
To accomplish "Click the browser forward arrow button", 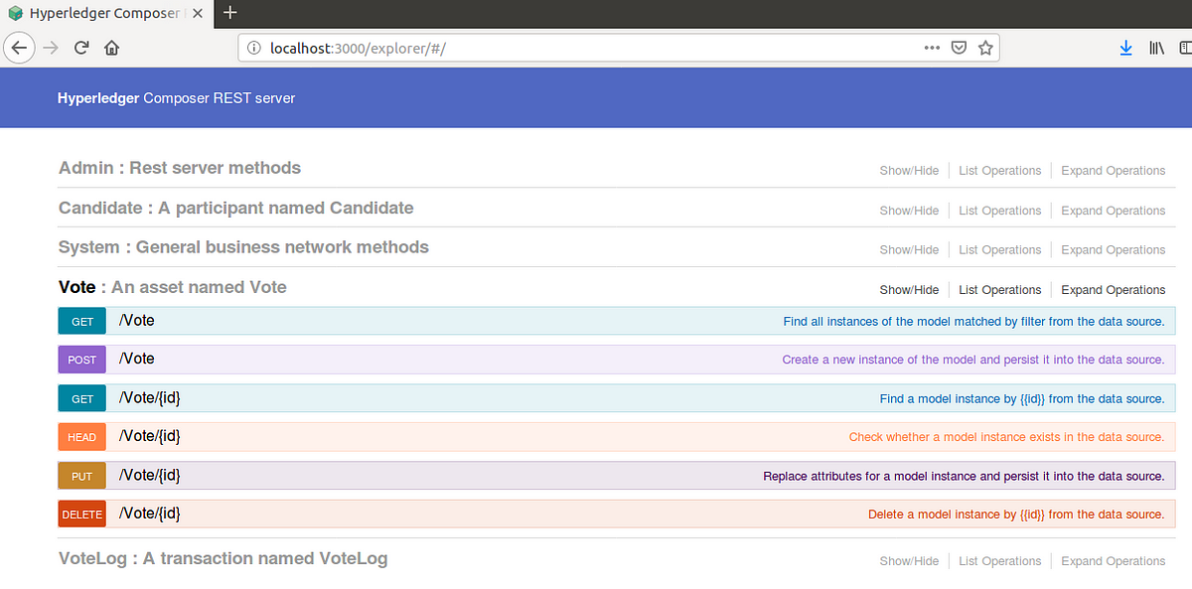I will pyautogui.click(x=52, y=48).
